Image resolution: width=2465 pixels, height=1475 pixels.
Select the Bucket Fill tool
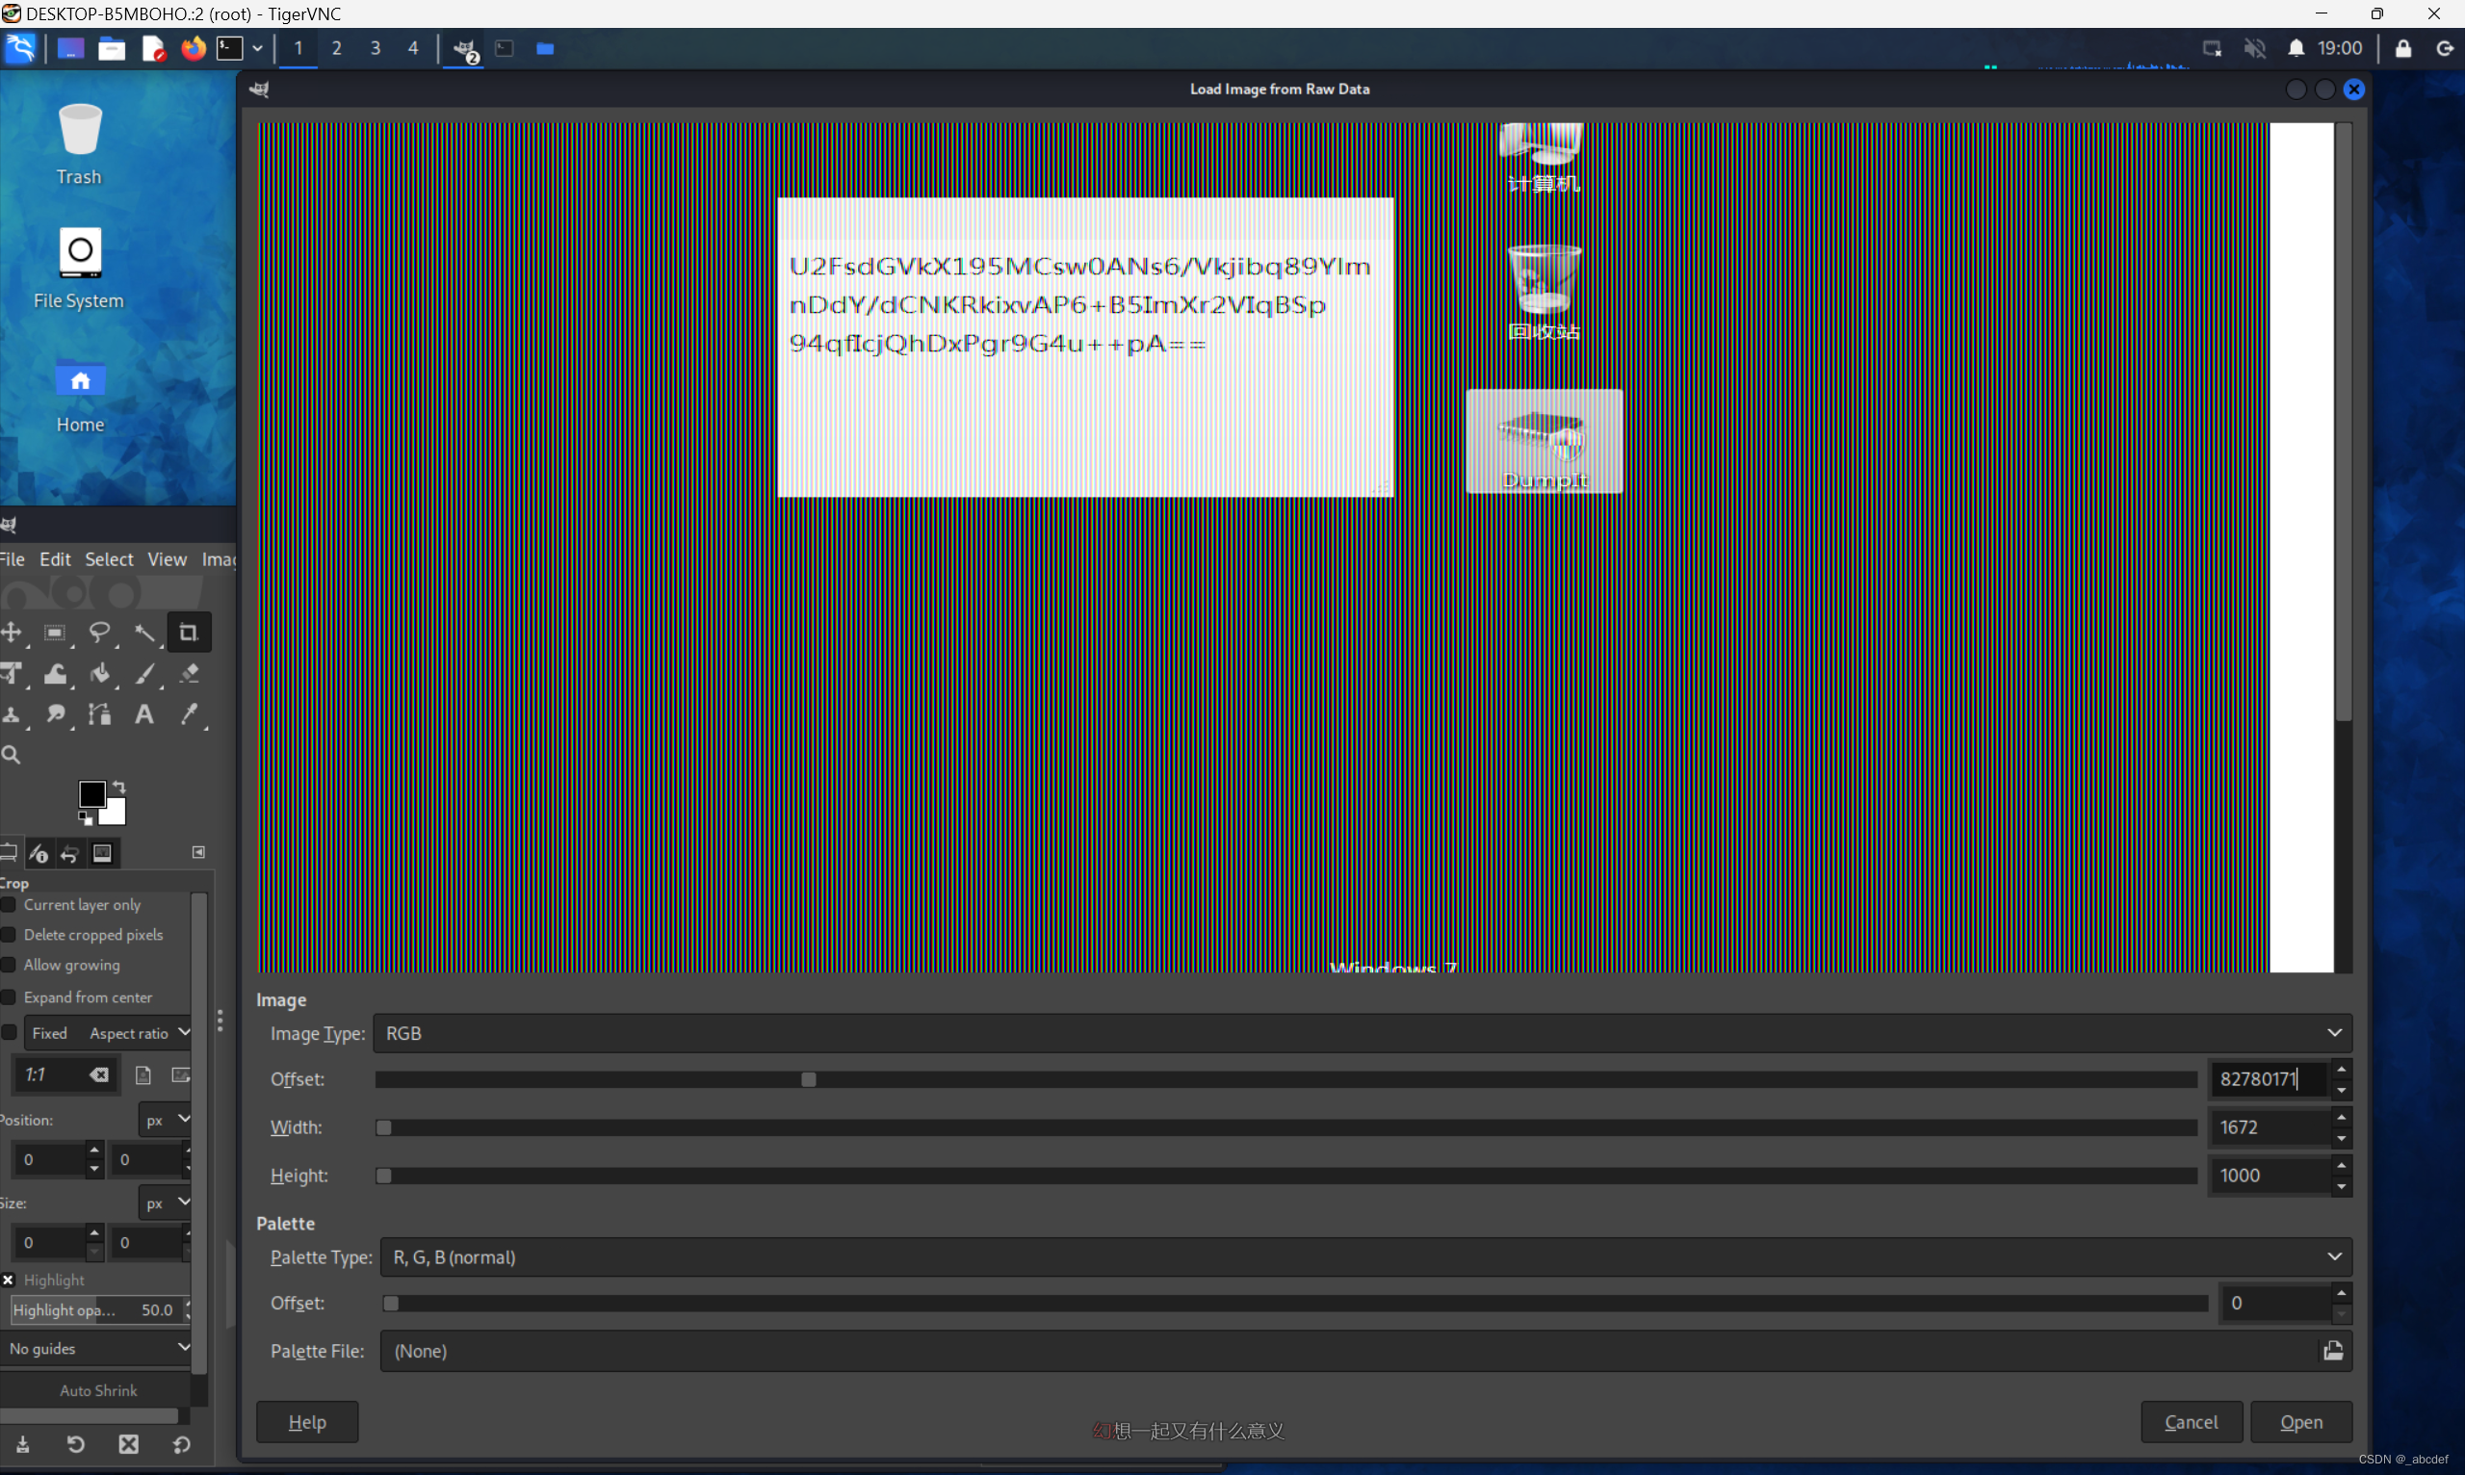coord(99,674)
